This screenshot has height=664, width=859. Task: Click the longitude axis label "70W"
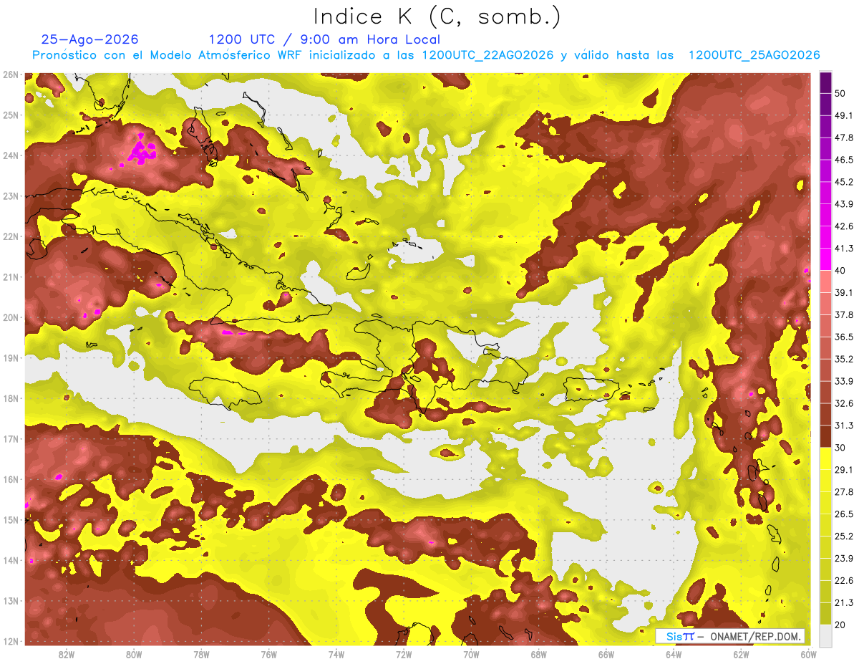coord(471,655)
